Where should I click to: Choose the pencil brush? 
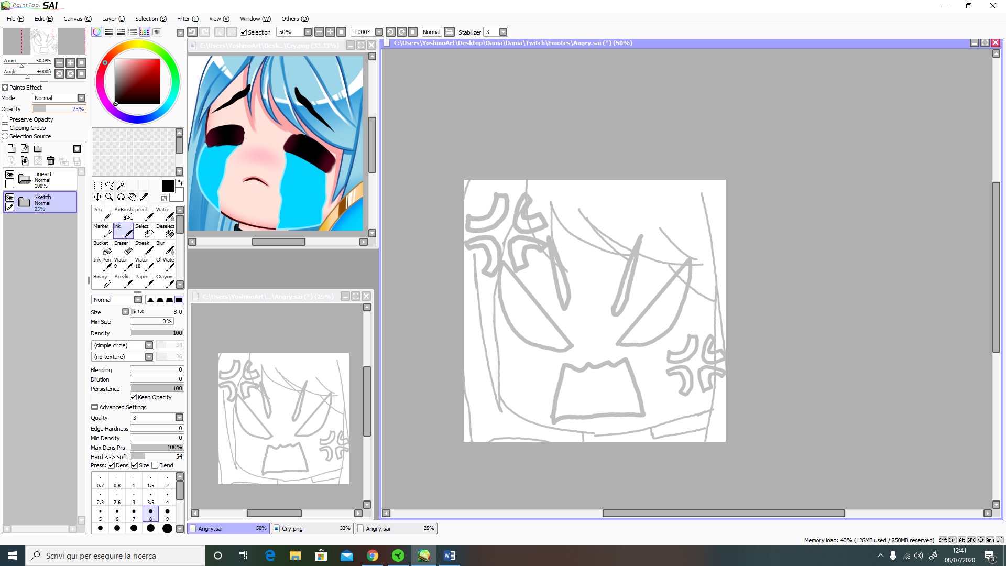pos(144,214)
